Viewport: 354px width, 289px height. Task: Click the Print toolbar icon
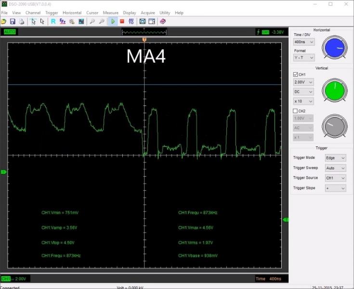click(x=21, y=22)
